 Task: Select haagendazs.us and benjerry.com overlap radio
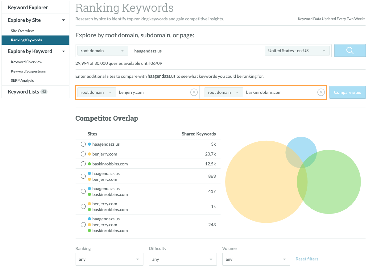coord(83,176)
